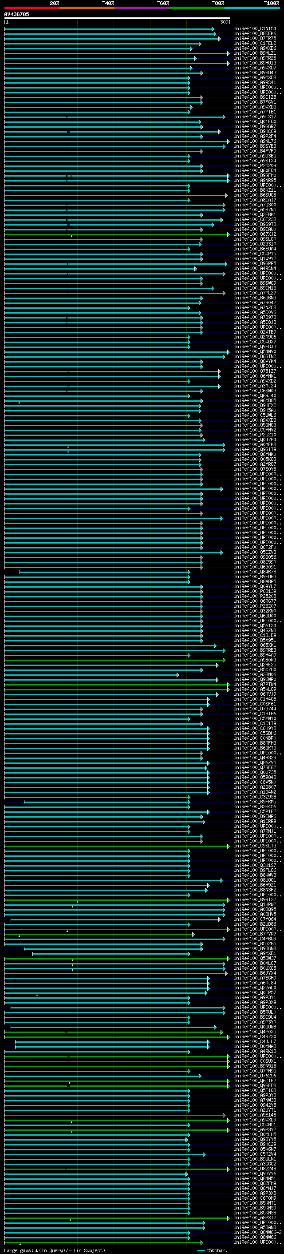Select hit UniRef100_A7PIB1

pos(255,112)
